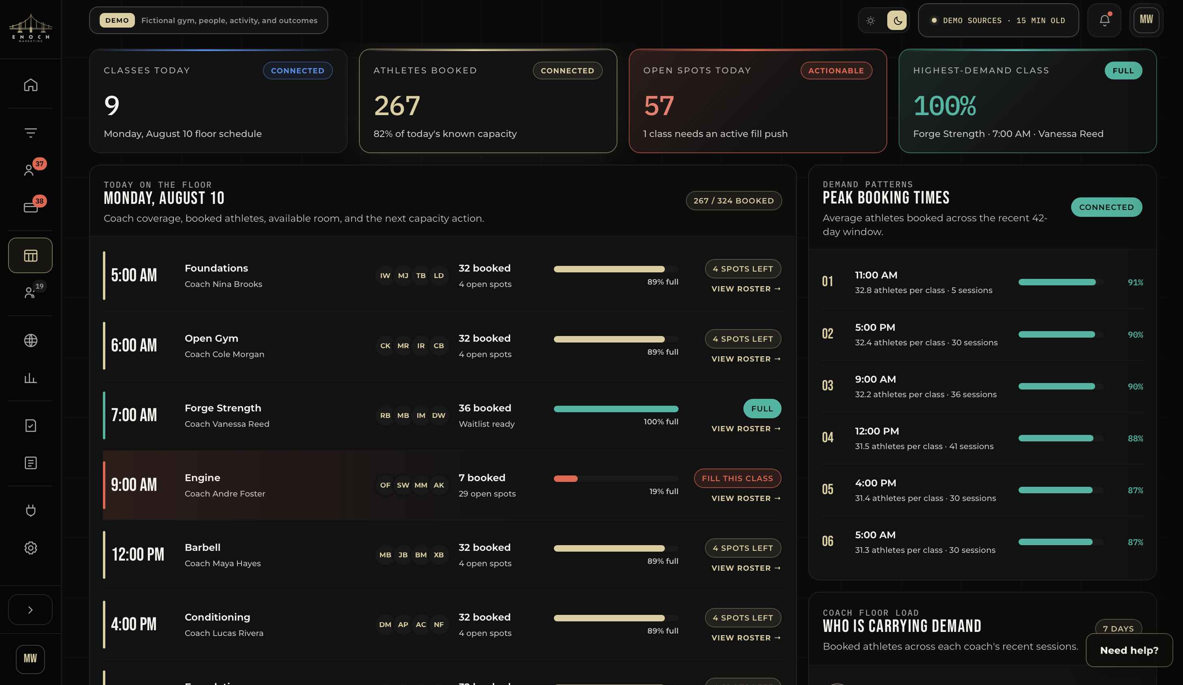View roster for 5:00 AM Foundations
This screenshot has height=685, width=1183.
[x=745, y=289]
